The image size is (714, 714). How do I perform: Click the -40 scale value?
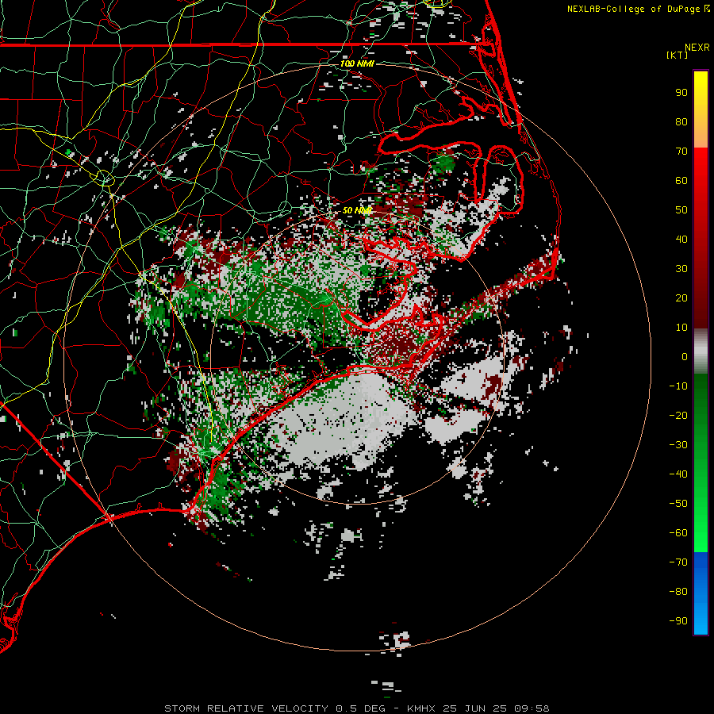coord(678,474)
